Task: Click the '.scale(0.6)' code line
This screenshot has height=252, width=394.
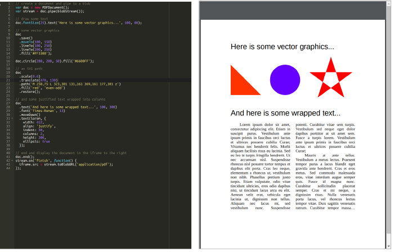Action: (x=30, y=76)
